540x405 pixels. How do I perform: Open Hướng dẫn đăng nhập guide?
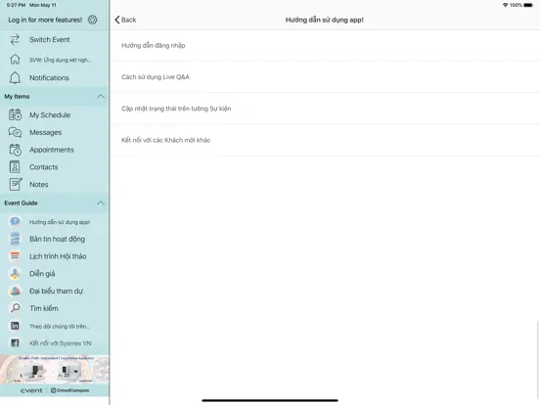(325, 45)
